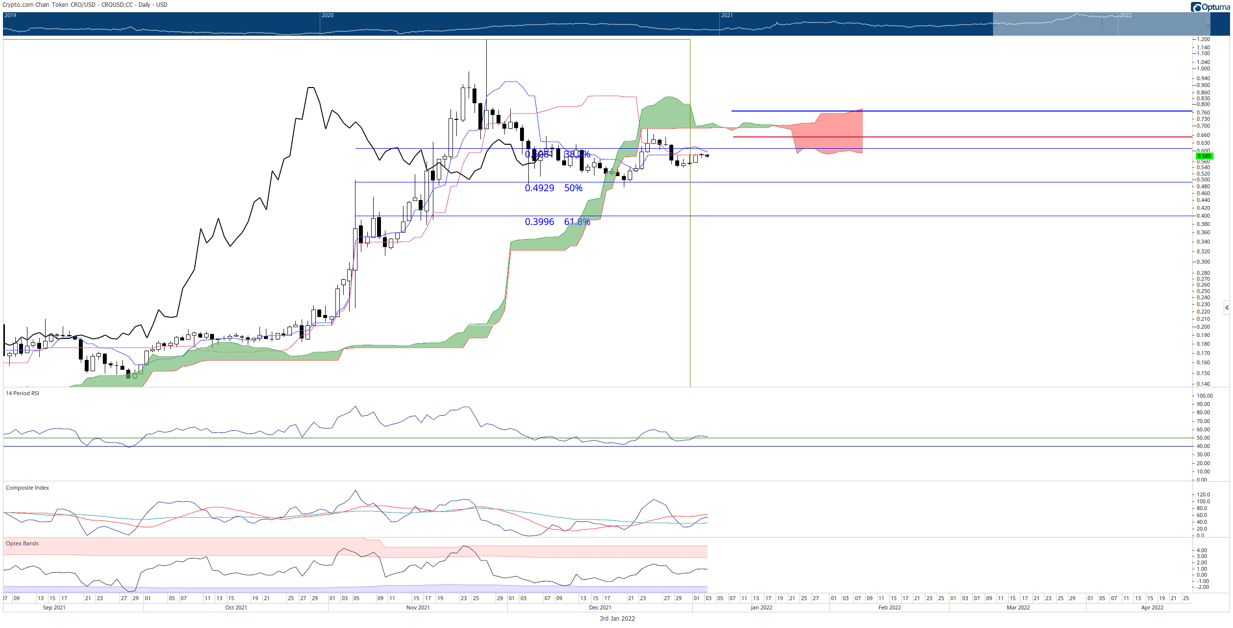The width and height of the screenshot is (1233, 628).
Task: Click the 0.400 price scale value
Action: point(1203,216)
